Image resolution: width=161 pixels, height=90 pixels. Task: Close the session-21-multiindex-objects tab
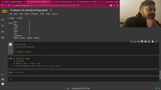(x=24, y=2)
